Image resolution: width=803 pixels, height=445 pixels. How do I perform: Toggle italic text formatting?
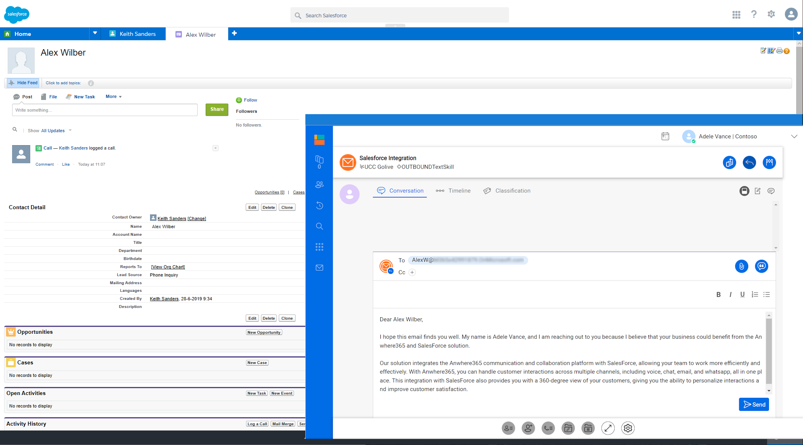pos(730,295)
